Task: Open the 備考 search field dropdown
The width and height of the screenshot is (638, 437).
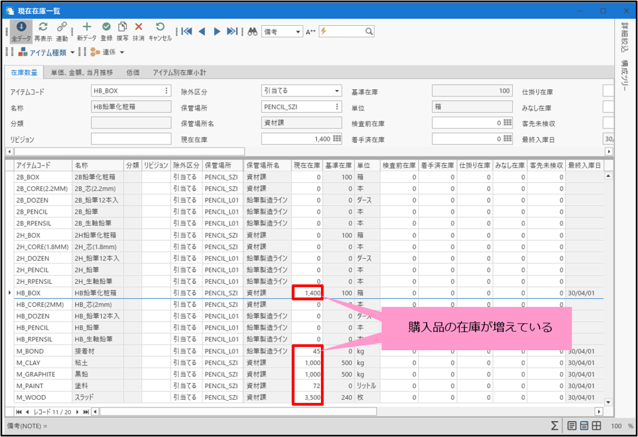Action: (298, 32)
